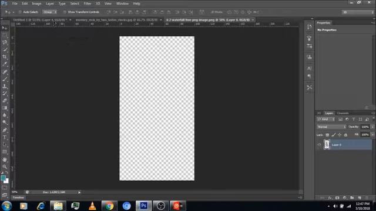Open the History panel icon in dock
This screenshot has height=211, width=376.
(x=310, y=27)
